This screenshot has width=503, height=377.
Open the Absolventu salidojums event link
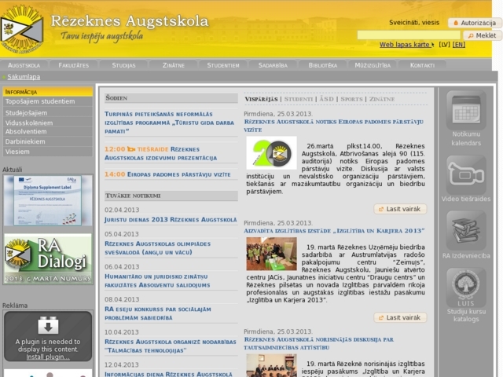(157, 280)
